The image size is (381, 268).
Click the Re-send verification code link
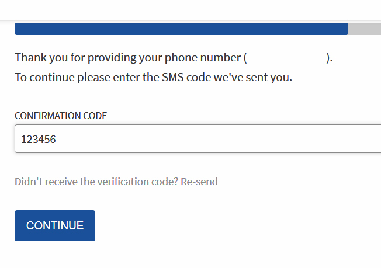[199, 182]
